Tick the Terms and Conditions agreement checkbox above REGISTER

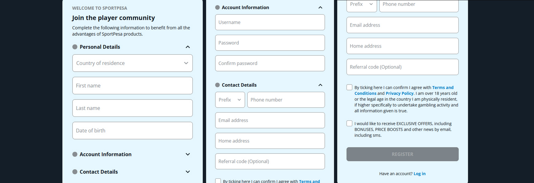pyautogui.click(x=349, y=88)
